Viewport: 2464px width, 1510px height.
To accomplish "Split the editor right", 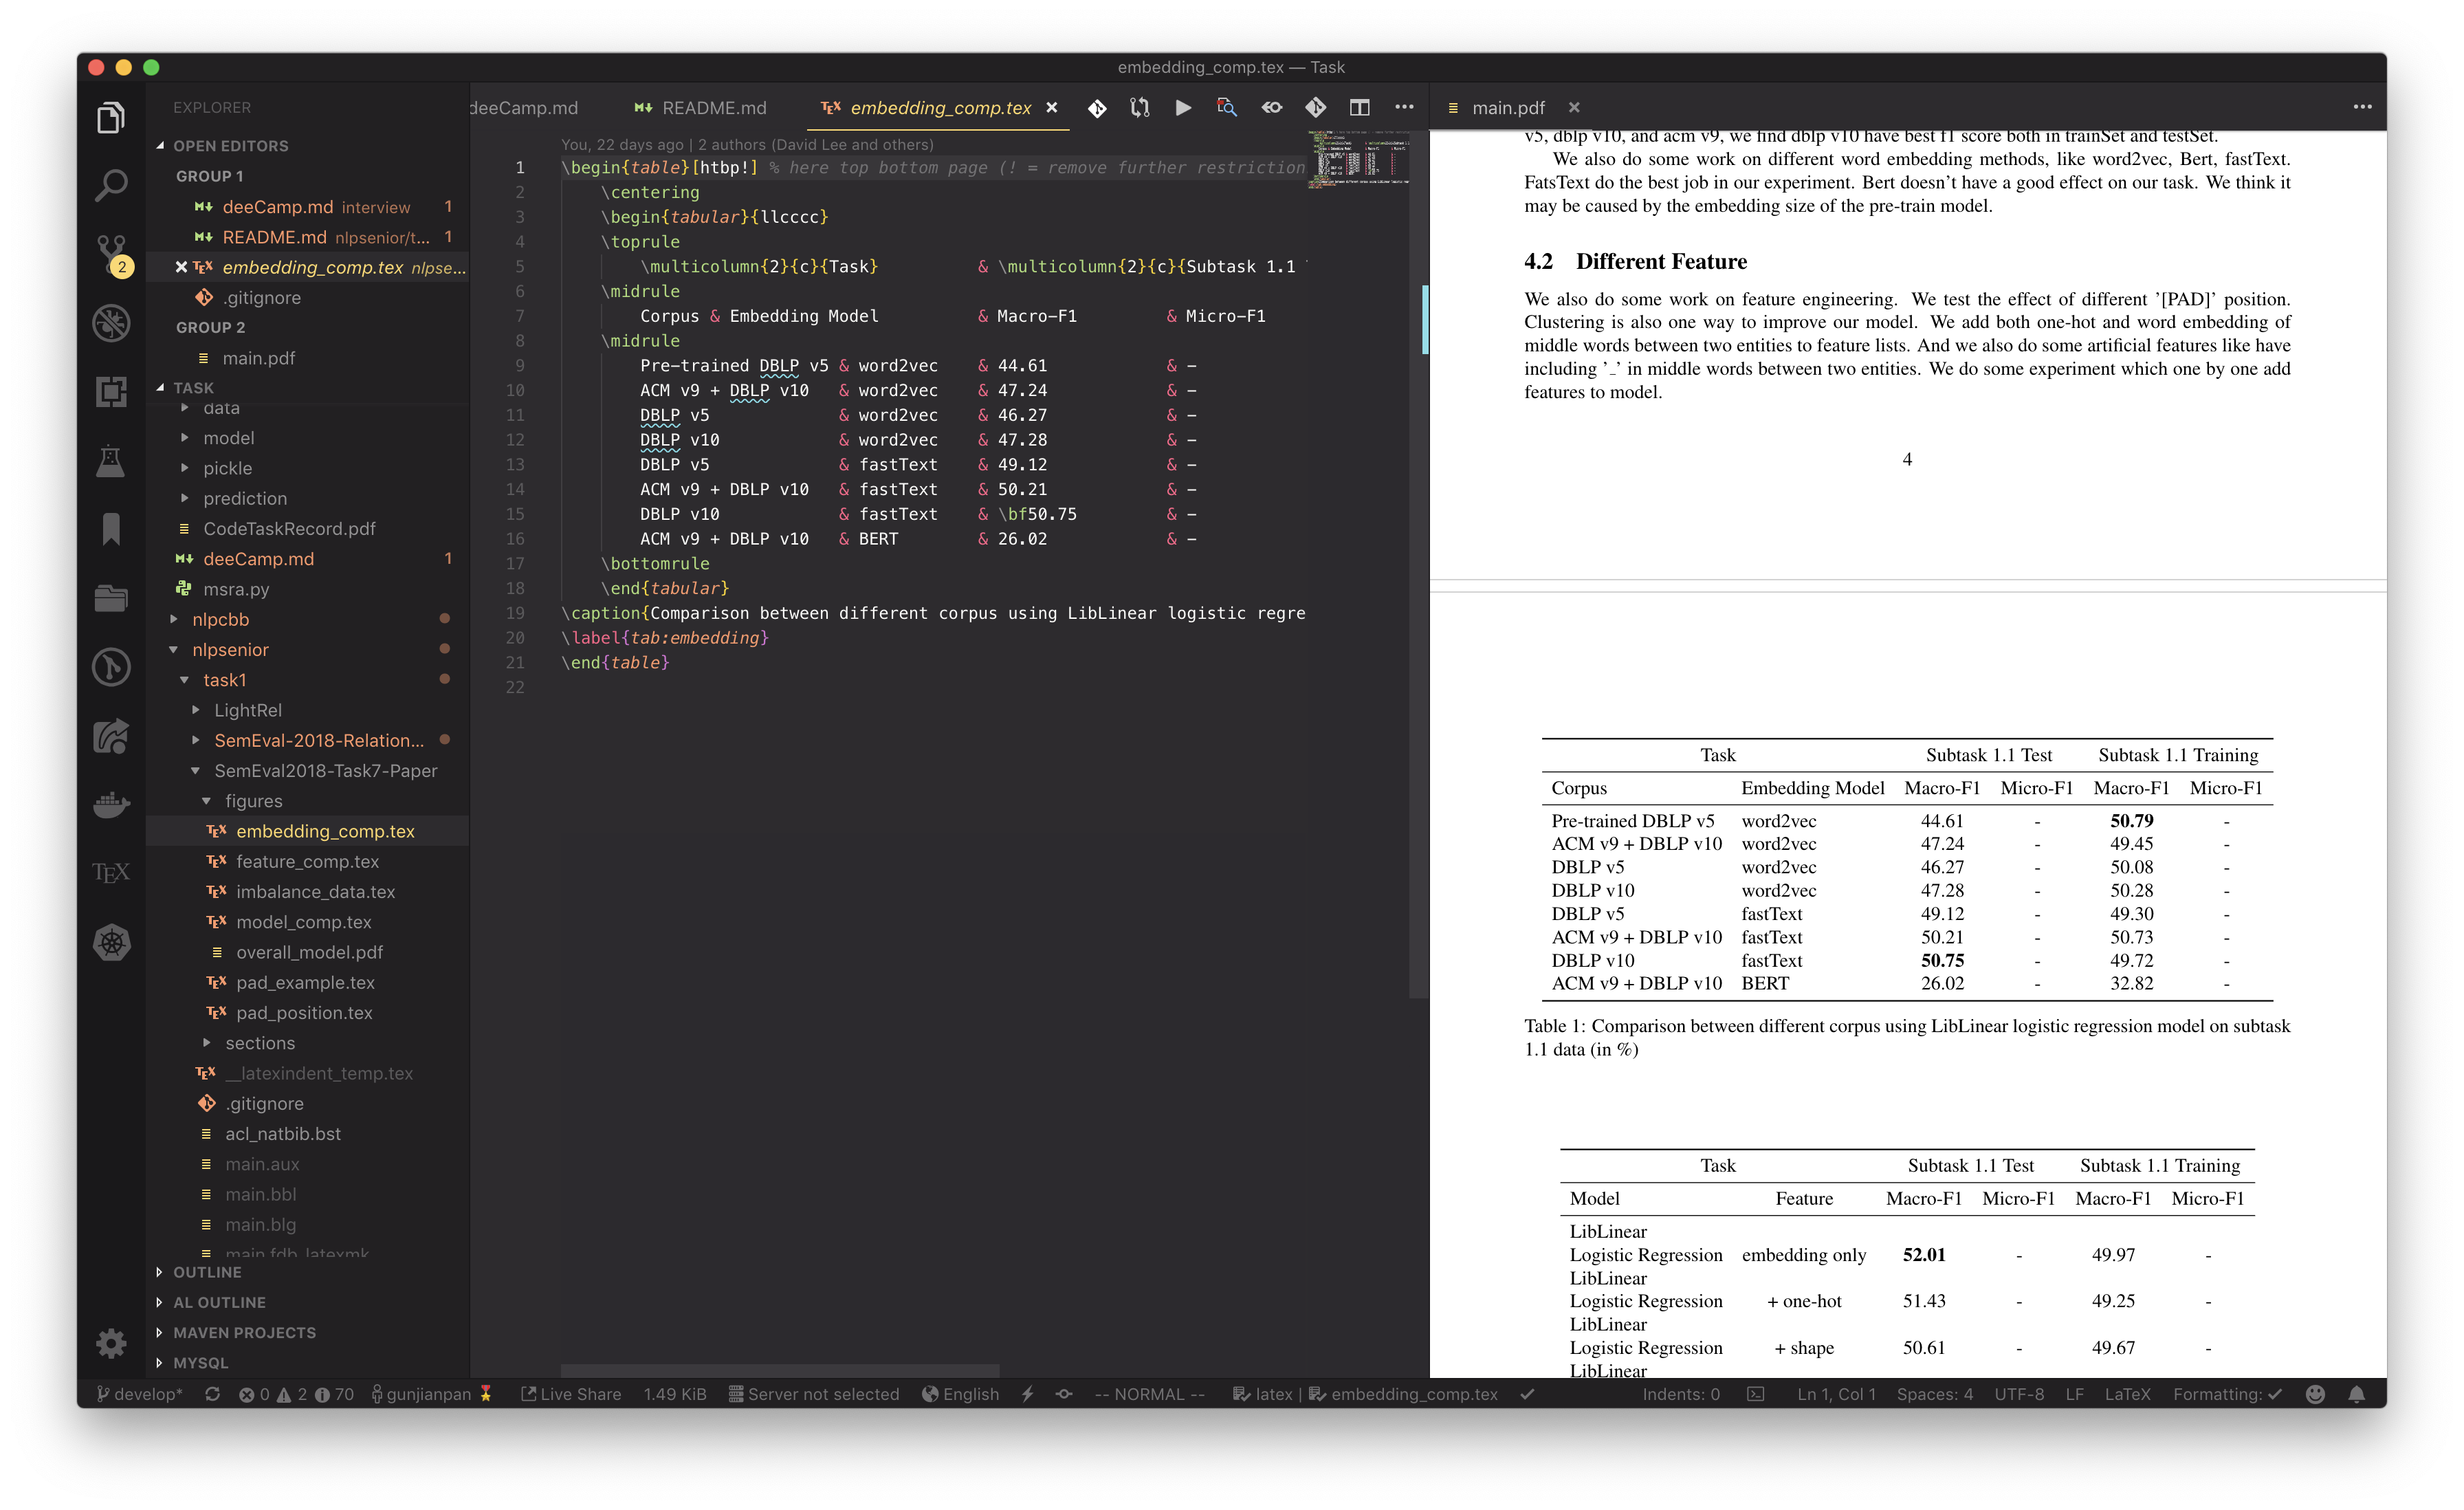I will (x=1359, y=108).
